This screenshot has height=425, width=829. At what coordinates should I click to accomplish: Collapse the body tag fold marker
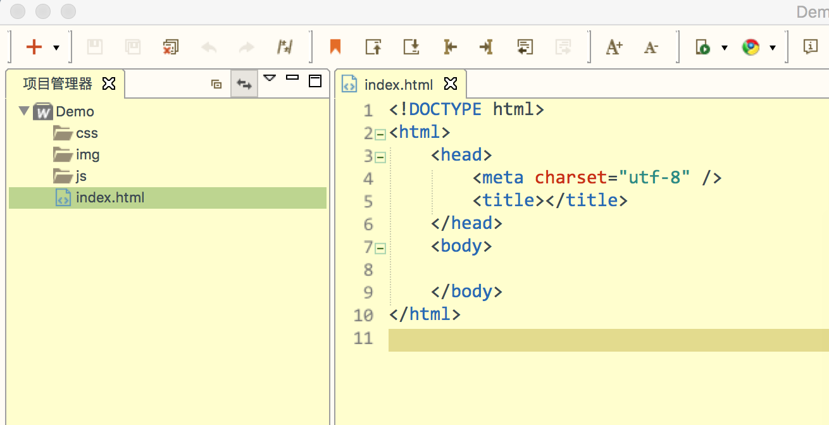tap(380, 249)
